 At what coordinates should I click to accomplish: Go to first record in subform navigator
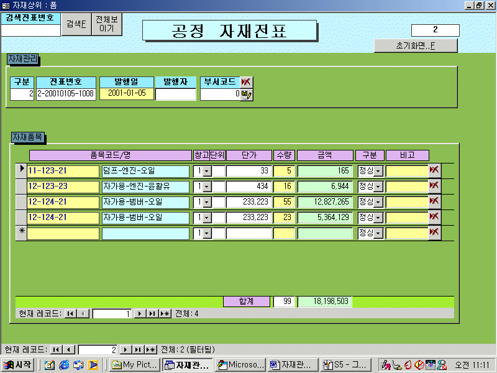[70, 314]
